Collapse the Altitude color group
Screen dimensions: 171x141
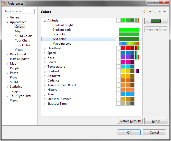pos(45,21)
